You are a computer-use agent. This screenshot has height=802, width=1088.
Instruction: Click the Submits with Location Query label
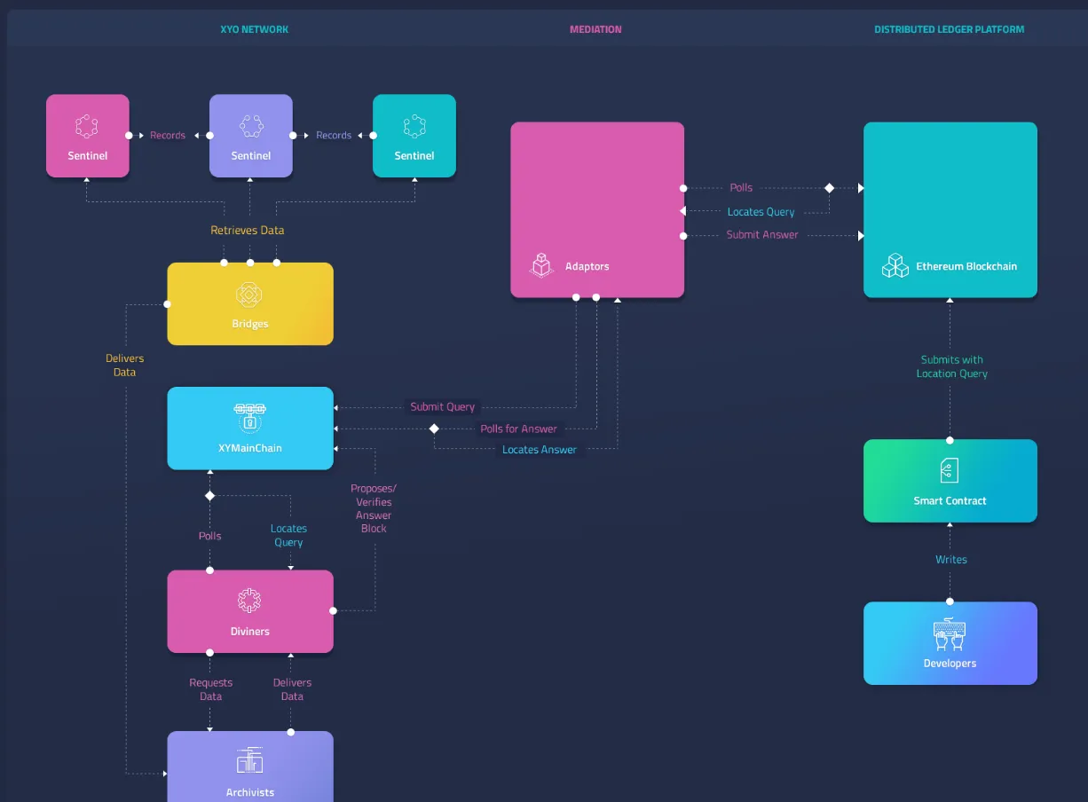tap(951, 366)
